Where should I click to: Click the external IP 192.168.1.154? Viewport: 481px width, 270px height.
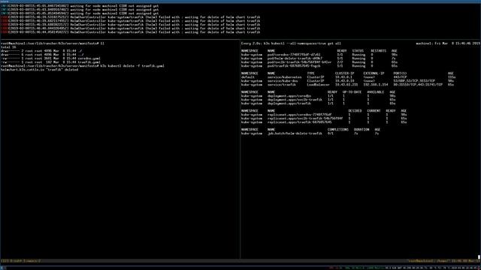[376, 85]
